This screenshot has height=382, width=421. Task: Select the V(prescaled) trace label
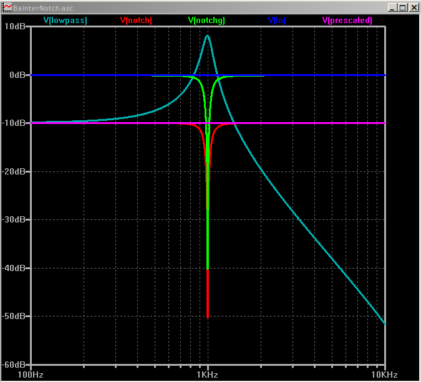347,21
